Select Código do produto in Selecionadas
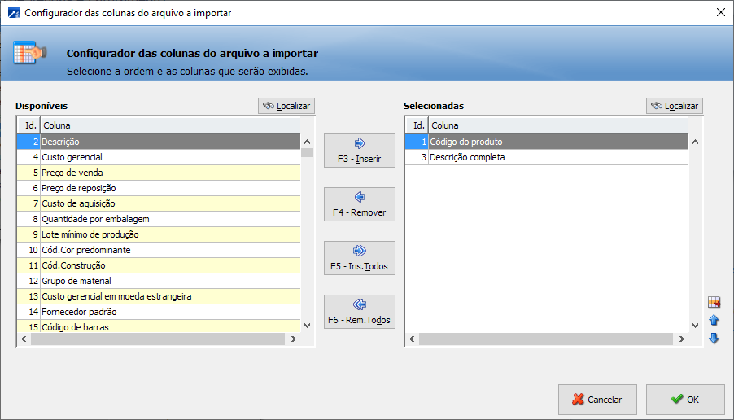The height and width of the screenshot is (420, 734). (x=547, y=142)
